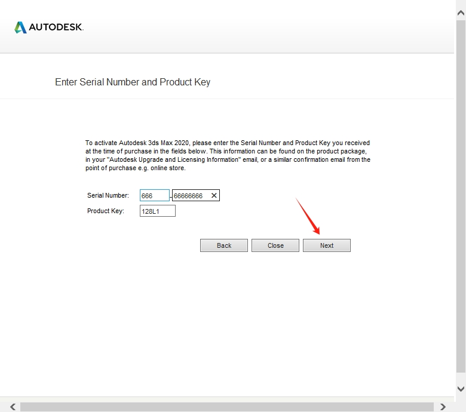Screen dimensions: 466x412
Task: Click the second Serial Number field with 66666666
Action: (190, 195)
